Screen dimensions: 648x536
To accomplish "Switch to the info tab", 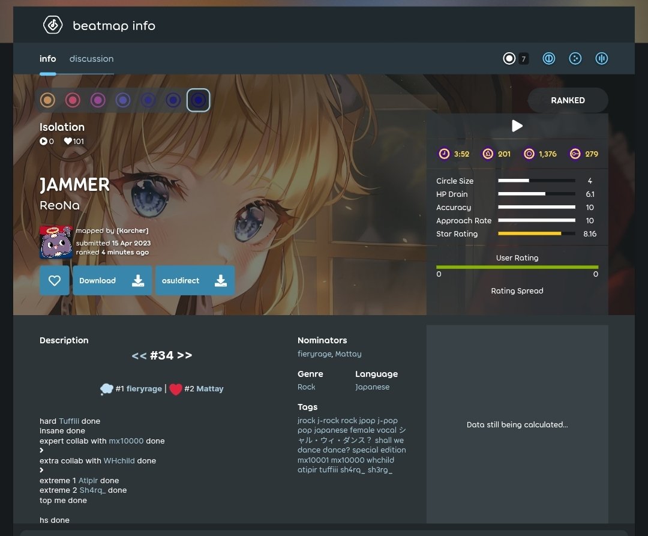I will click(47, 59).
